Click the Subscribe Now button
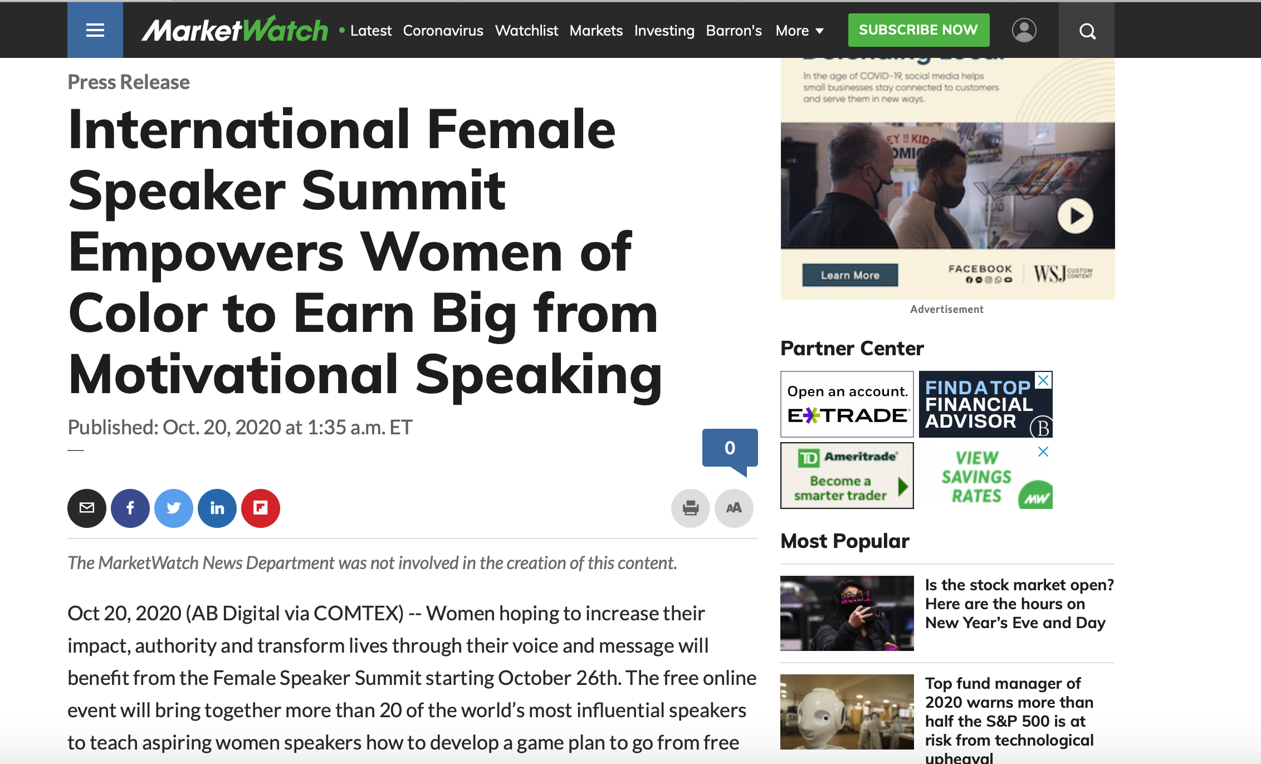Image resolution: width=1261 pixels, height=764 pixels. [x=918, y=30]
